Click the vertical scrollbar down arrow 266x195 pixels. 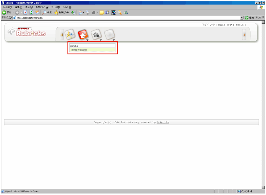(x=263, y=187)
